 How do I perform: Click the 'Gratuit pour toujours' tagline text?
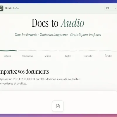pyautogui.click(x=86, y=35)
